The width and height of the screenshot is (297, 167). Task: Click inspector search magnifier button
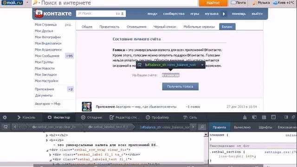pos(202,127)
